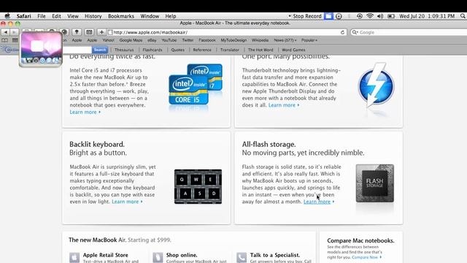Image resolution: width=467 pixels, height=263 pixels.
Task: Open the battery status menu
Action: pyautogui.click(x=391, y=16)
